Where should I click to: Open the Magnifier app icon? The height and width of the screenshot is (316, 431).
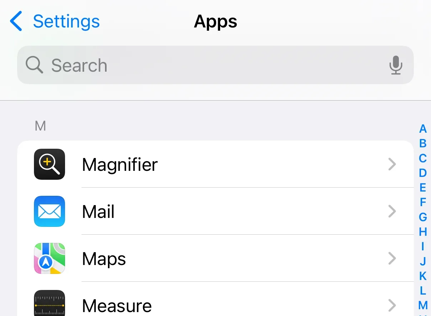49,164
